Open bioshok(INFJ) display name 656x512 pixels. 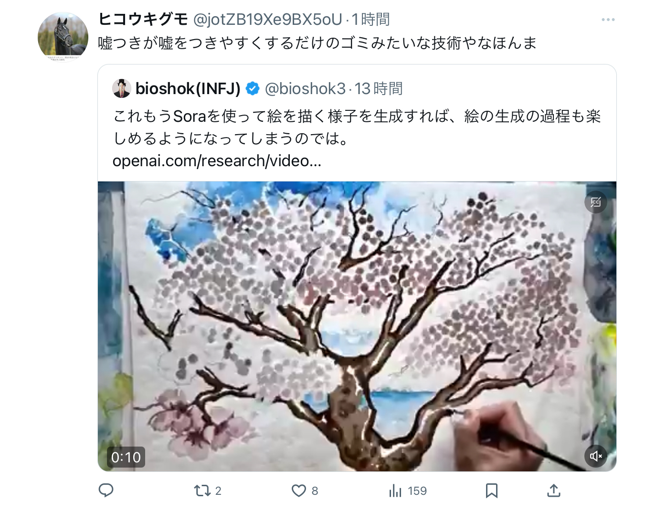[188, 88]
